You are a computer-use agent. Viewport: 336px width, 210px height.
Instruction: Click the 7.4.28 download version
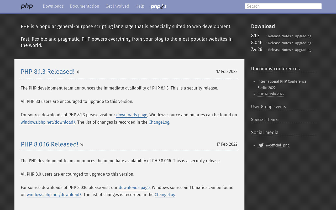click(x=257, y=50)
